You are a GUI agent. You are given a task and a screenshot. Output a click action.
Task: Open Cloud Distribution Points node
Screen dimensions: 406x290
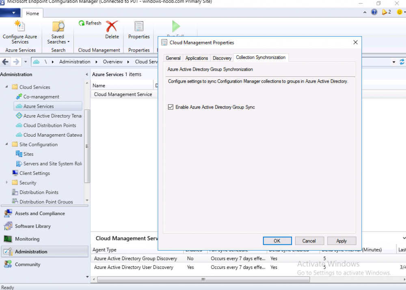point(46,125)
